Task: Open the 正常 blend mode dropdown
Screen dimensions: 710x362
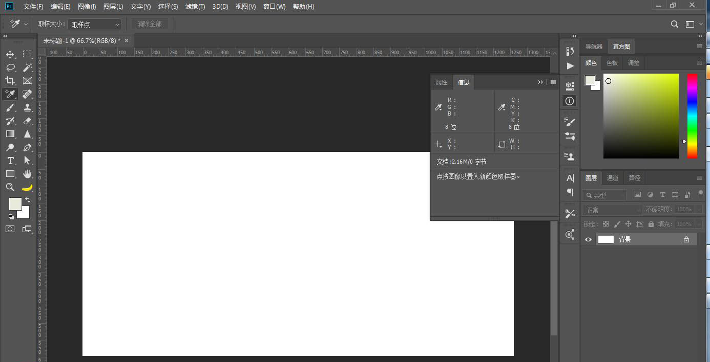Action: point(612,210)
